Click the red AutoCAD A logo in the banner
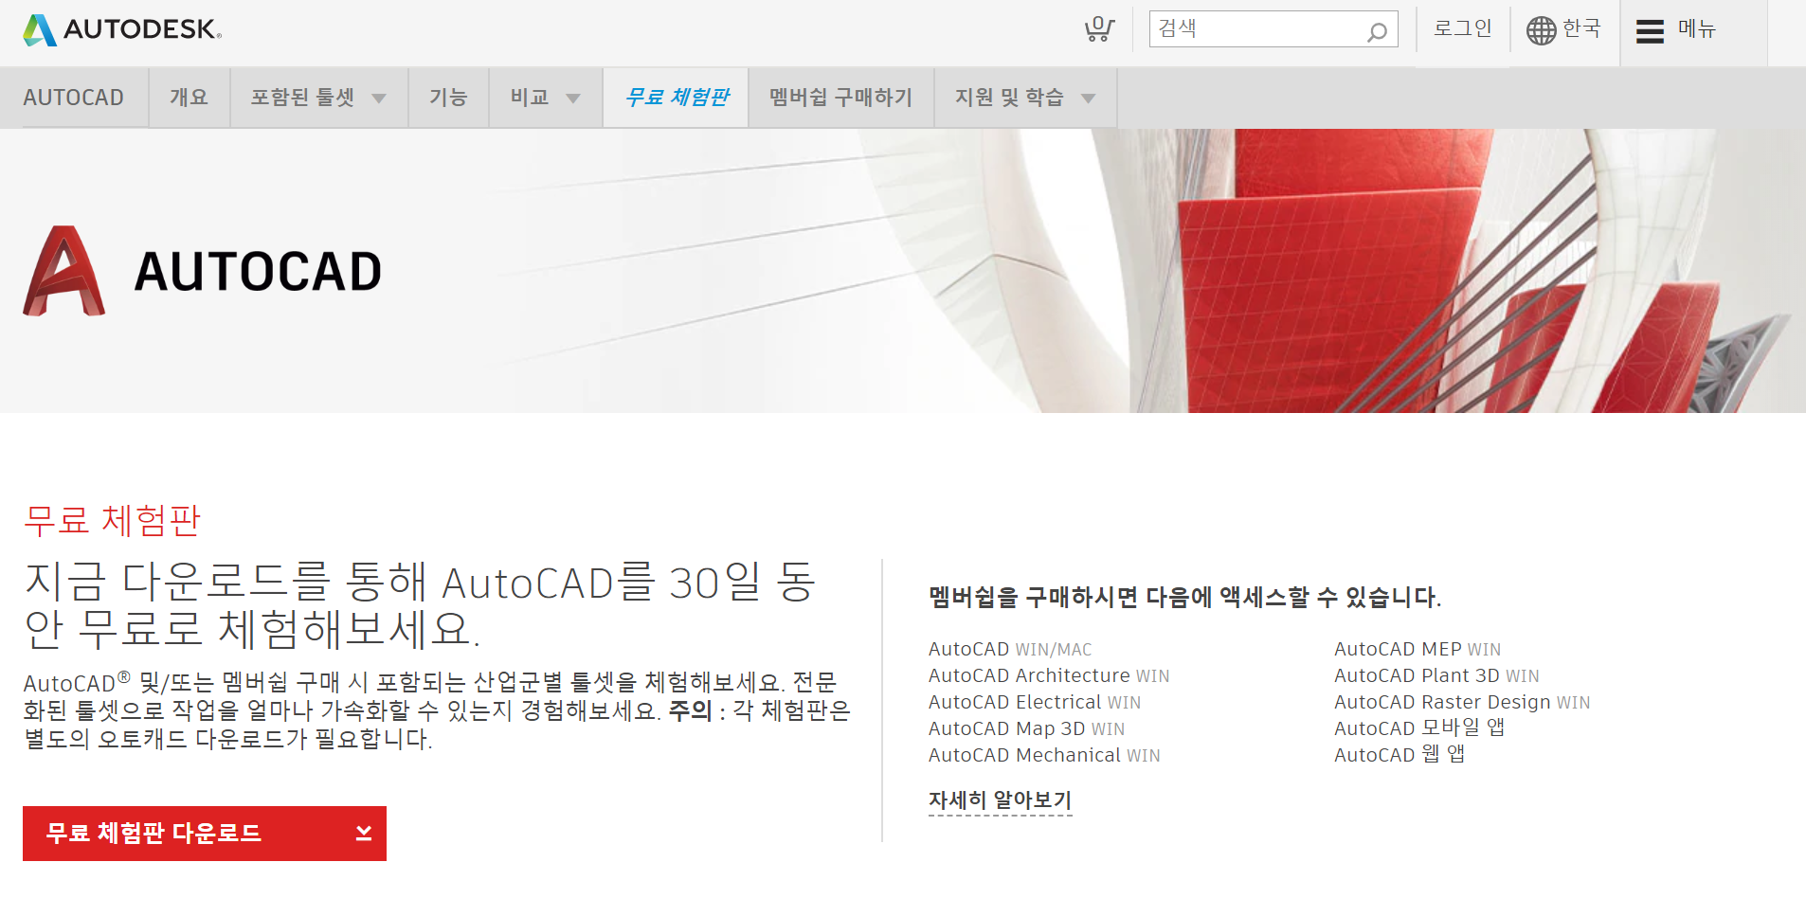The height and width of the screenshot is (898, 1806). [x=63, y=271]
